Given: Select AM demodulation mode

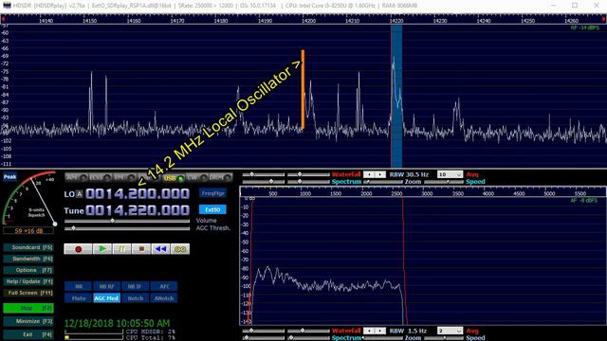Looking at the screenshot, I should 76,177.
